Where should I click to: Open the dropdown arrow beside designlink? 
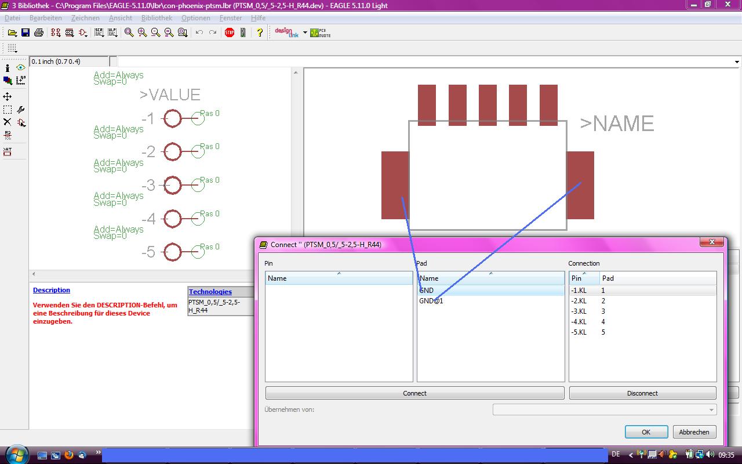pyautogui.click(x=305, y=32)
